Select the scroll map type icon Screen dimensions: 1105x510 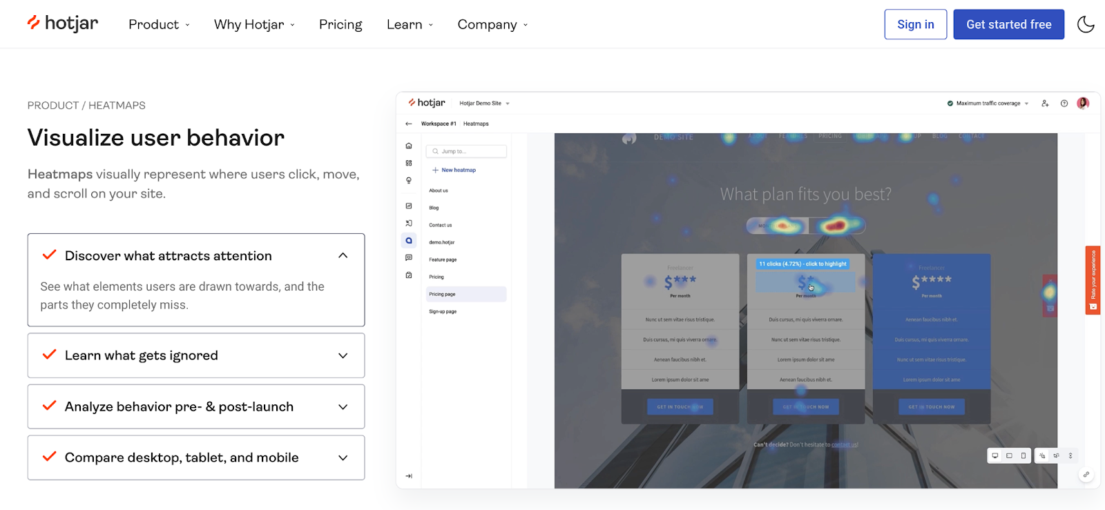point(1070,455)
